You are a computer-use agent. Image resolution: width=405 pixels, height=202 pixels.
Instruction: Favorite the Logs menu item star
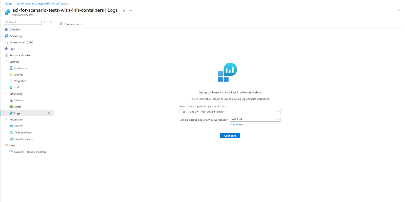click(x=49, y=113)
